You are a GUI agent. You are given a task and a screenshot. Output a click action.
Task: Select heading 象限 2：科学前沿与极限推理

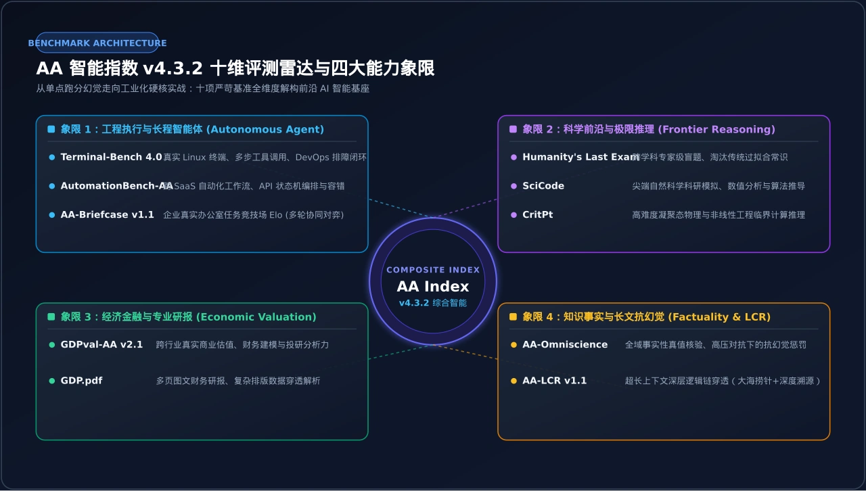[649, 129]
